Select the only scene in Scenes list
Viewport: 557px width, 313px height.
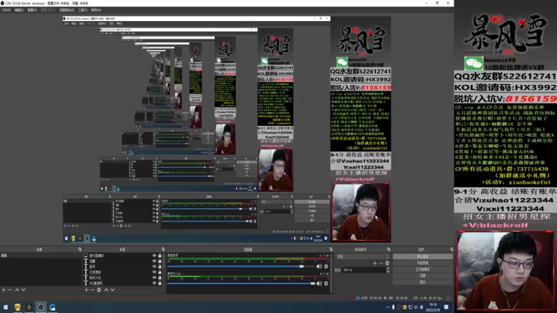(40, 255)
